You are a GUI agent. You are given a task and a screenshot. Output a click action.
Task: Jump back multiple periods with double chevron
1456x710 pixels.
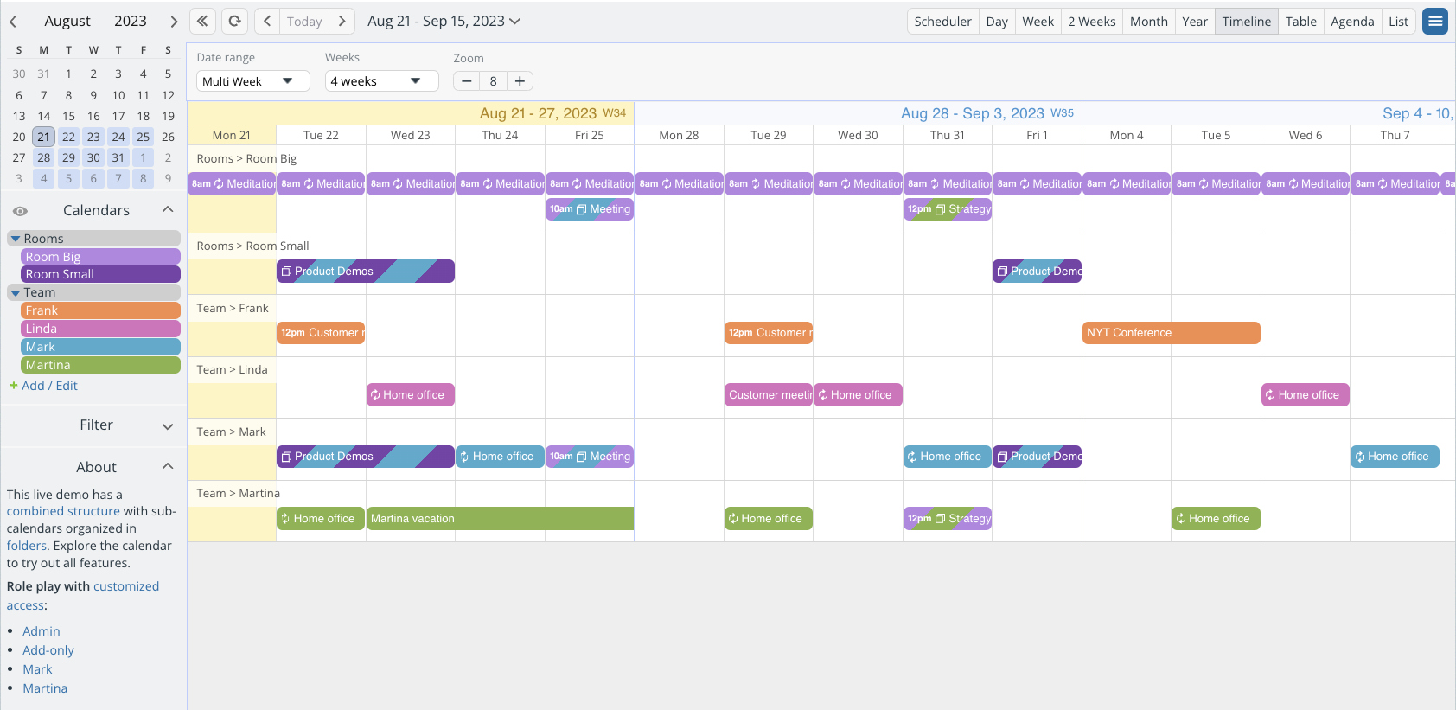pos(202,21)
